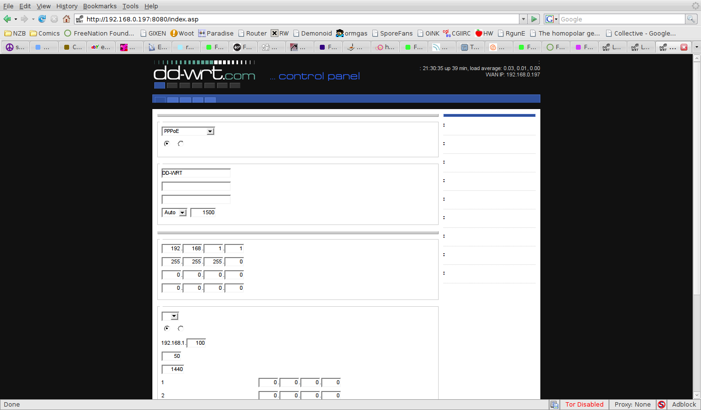The width and height of the screenshot is (701, 410).
Task: Open the Woot bookmark icon
Action: coord(174,33)
